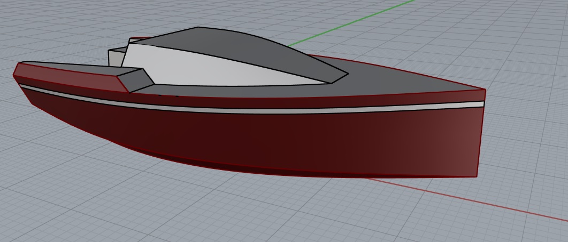Click the pointed deck corner at the right end
The height and width of the screenshot is (242, 568).
coord(484,90)
